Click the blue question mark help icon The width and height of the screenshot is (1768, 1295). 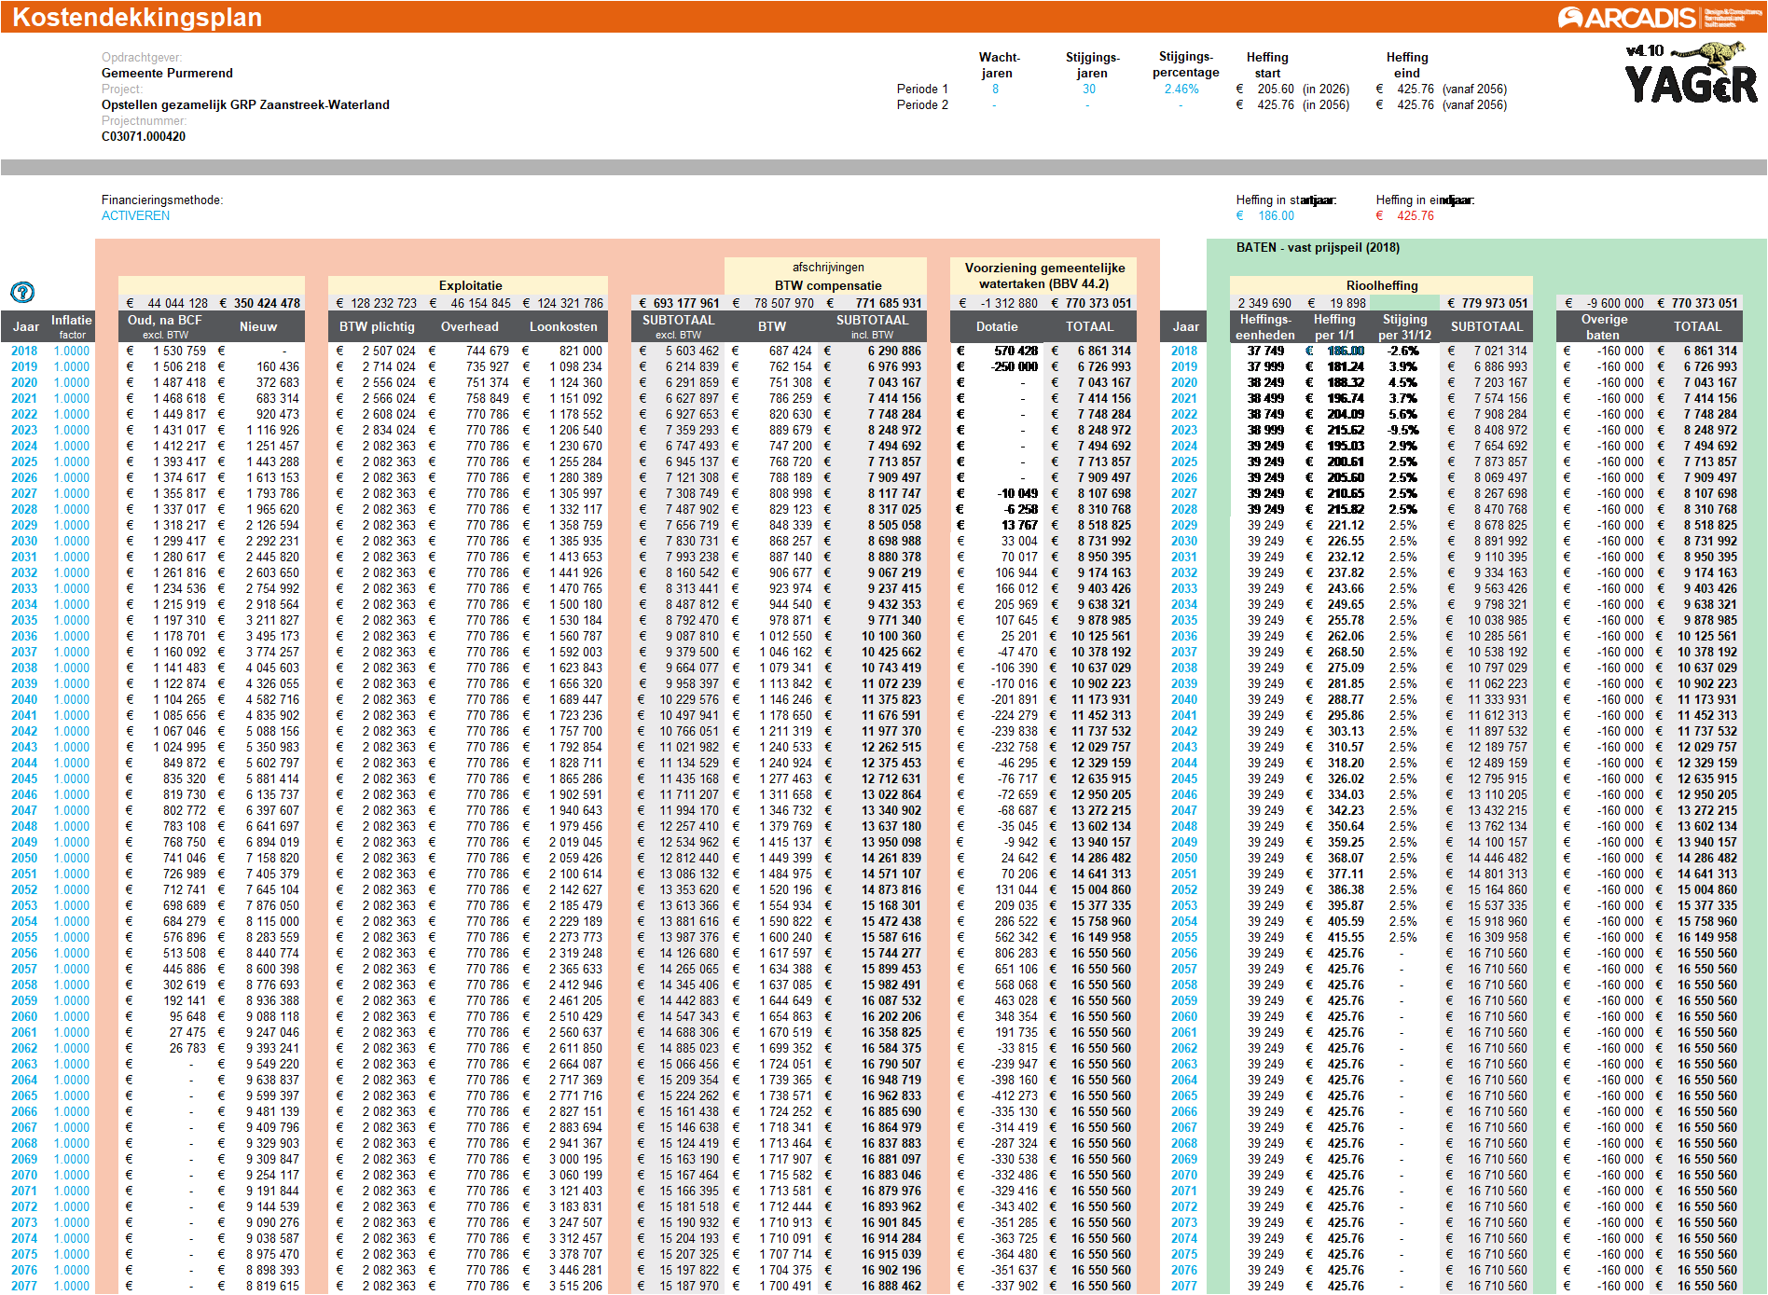click(x=22, y=293)
